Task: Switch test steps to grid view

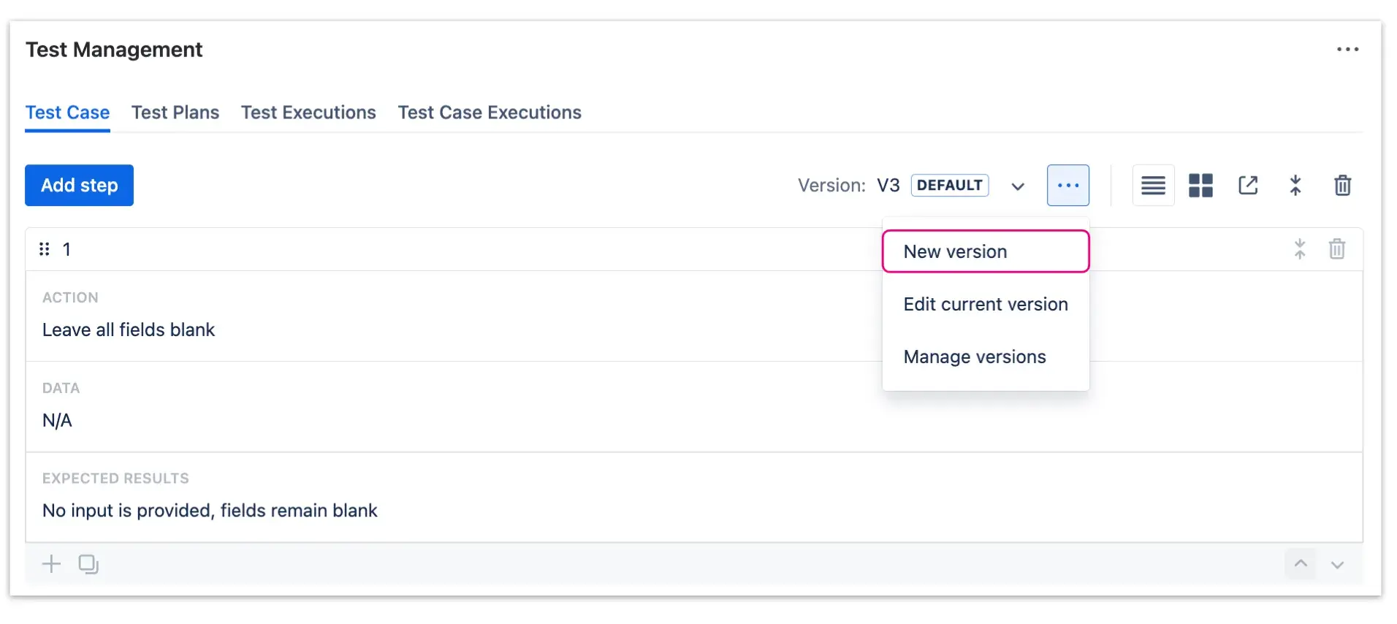Action: coord(1200,185)
